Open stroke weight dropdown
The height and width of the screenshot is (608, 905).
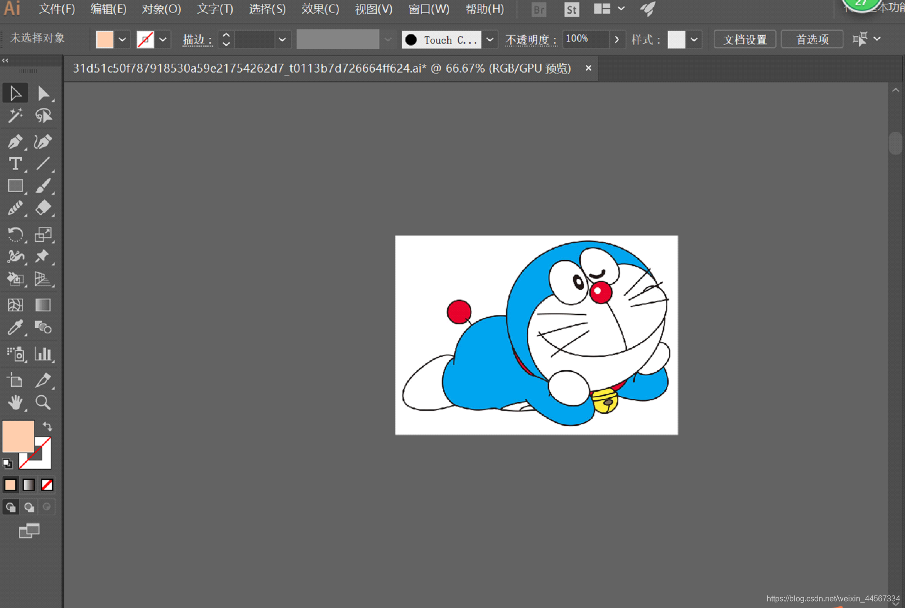point(282,40)
